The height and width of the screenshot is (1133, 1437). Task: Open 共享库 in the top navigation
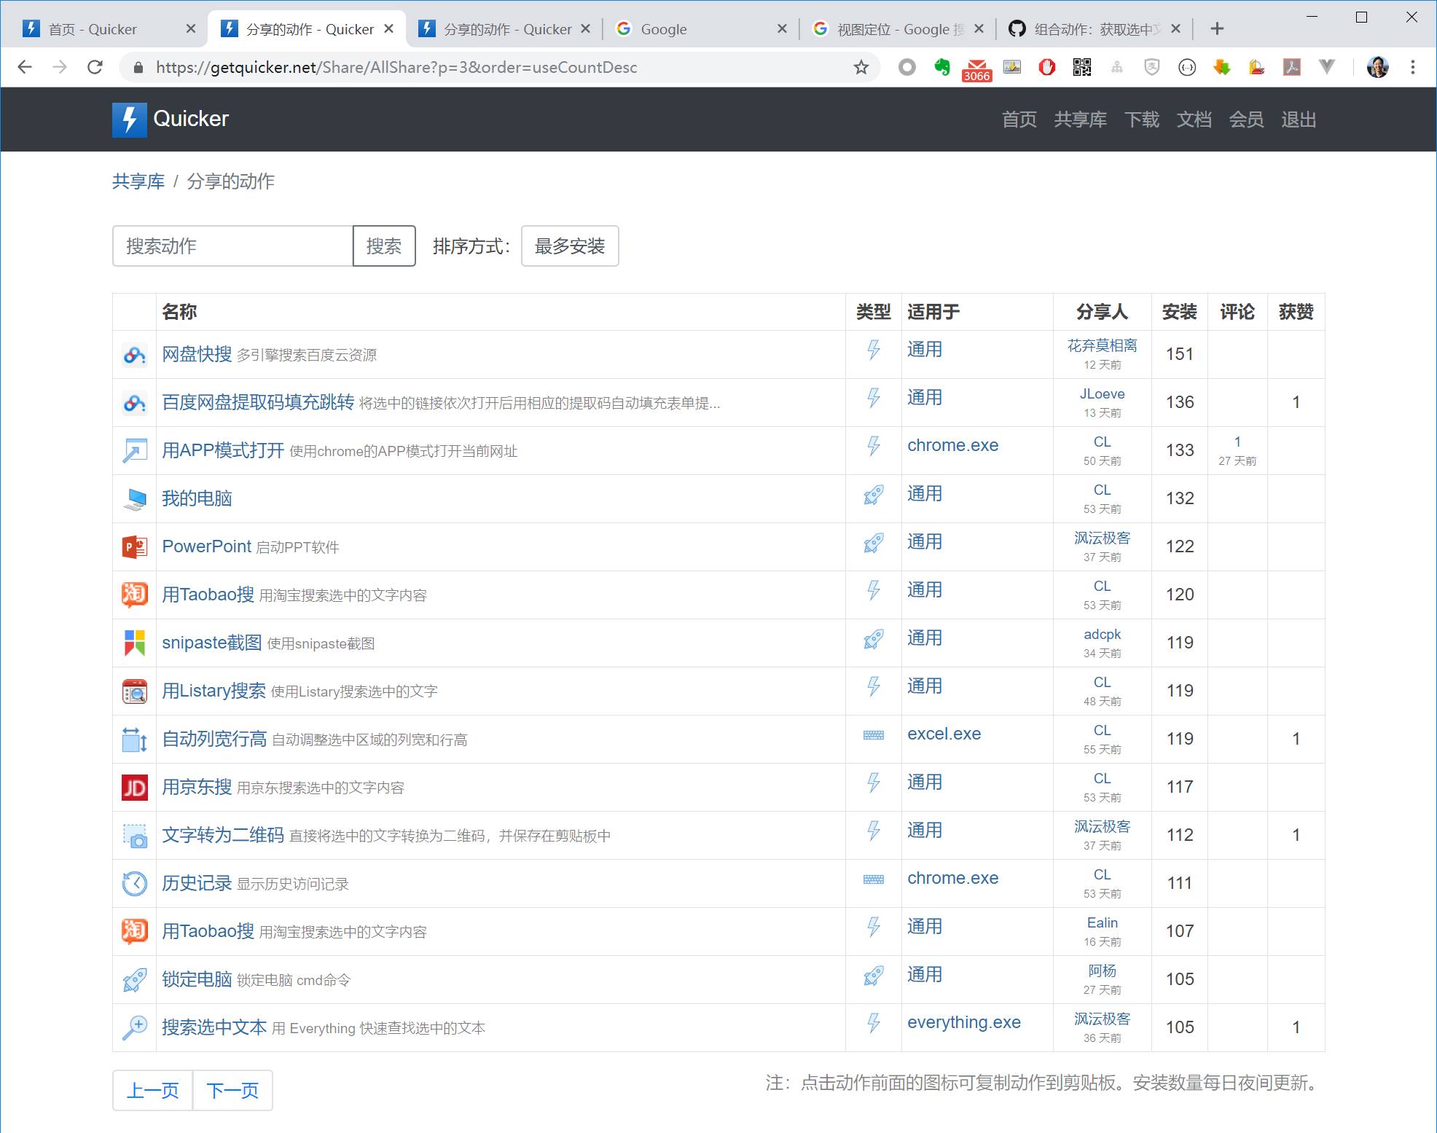(x=1080, y=119)
